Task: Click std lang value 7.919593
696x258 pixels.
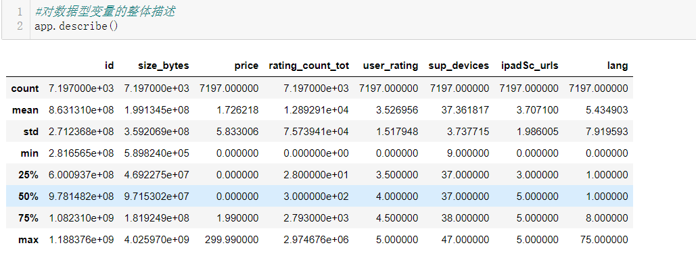Action: coord(607,132)
